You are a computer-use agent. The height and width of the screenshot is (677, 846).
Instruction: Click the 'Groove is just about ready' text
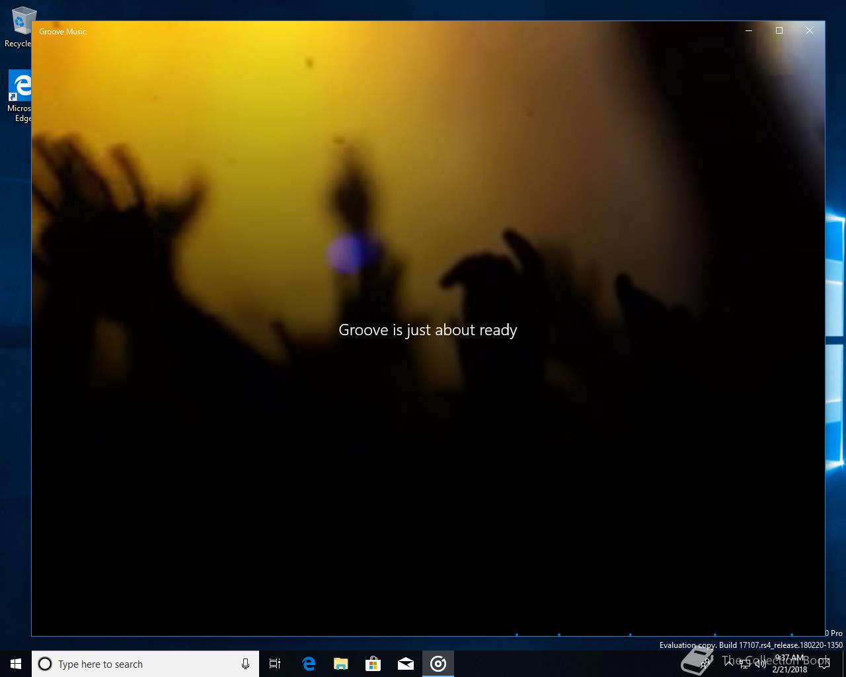(428, 330)
